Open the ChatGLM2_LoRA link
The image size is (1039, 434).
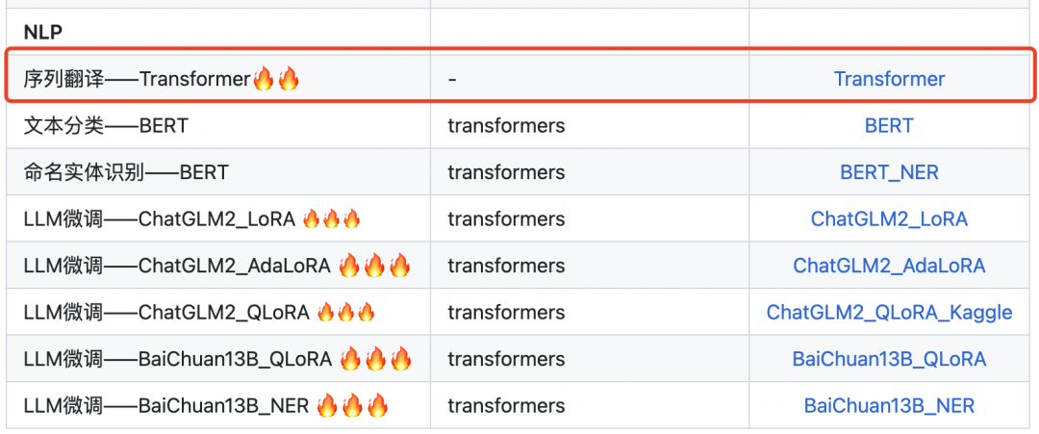889,219
